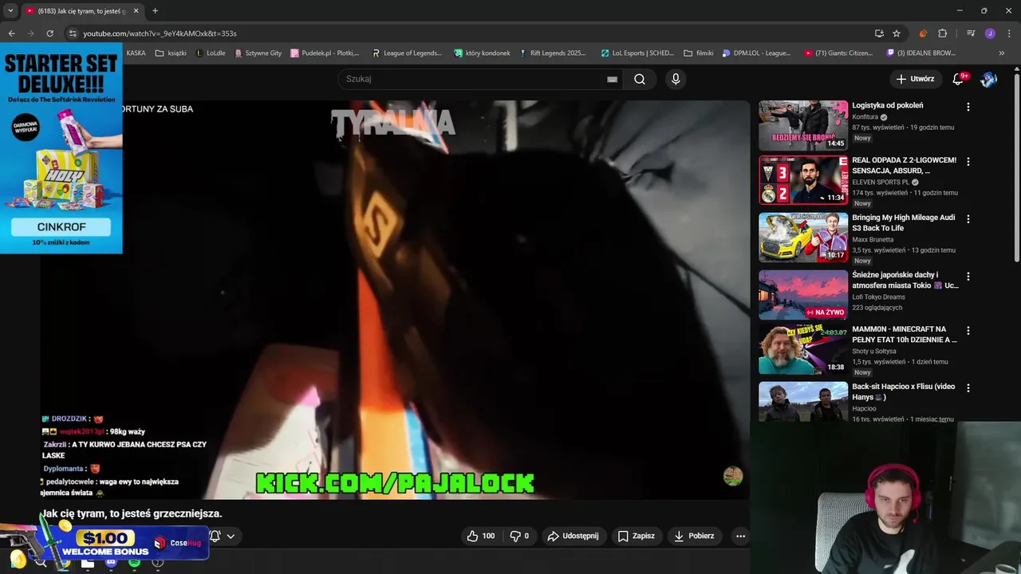
Task: Expand the notification options chevron
Action: click(x=231, y=536)
